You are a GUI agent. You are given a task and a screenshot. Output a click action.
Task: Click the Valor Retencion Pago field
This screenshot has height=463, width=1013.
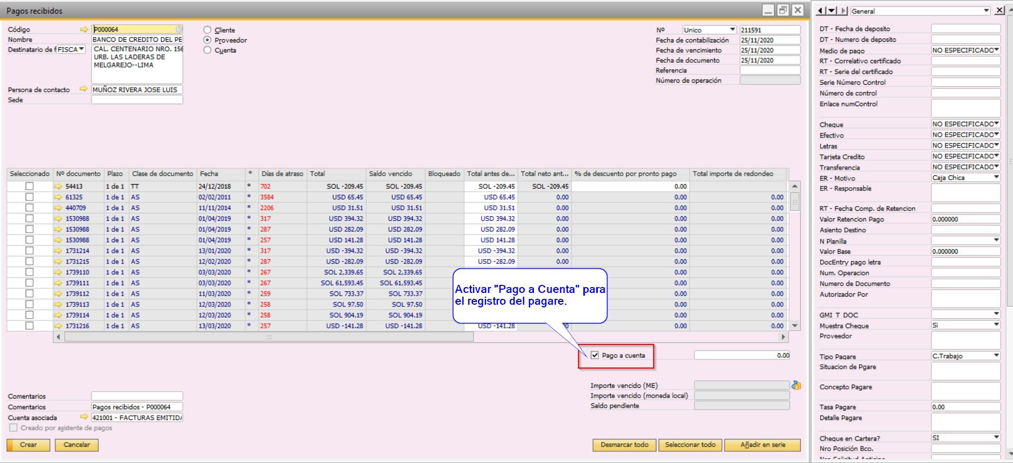point(965,219)
